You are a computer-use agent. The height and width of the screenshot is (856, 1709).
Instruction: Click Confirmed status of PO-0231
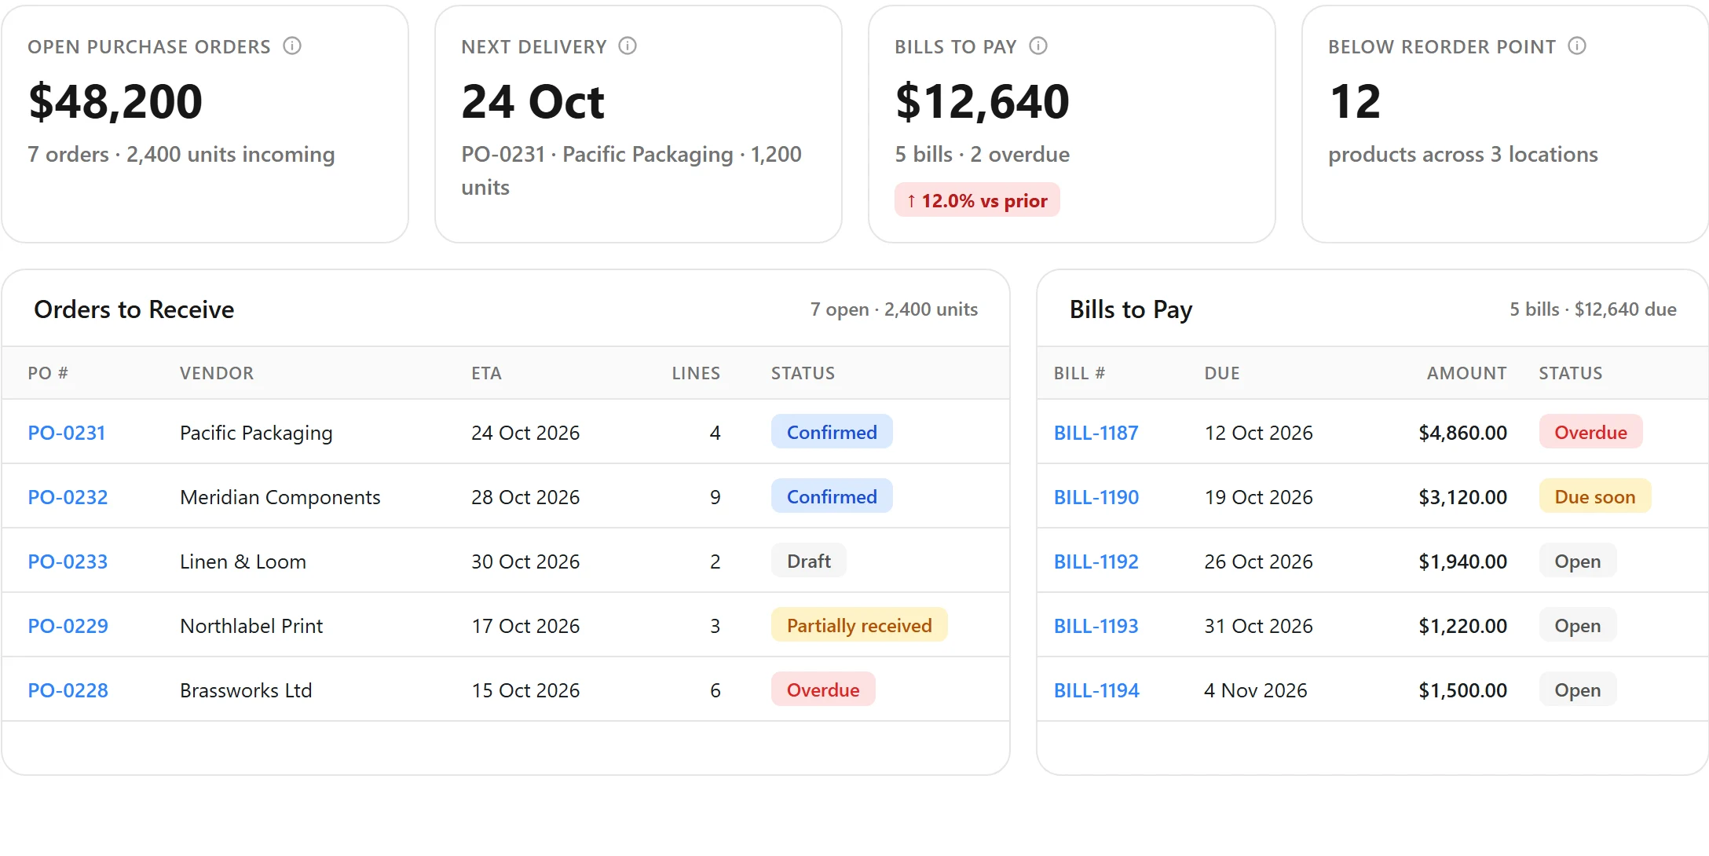(x=832, y=432)
